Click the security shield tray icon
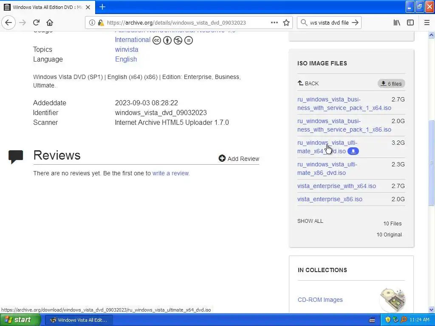 tap(388, 320)
